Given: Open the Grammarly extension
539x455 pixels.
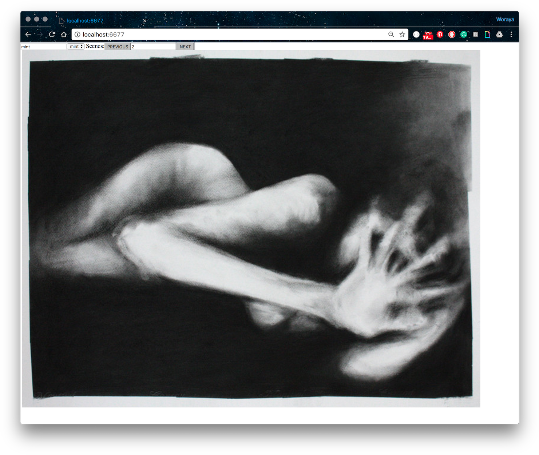Looking at the screenshot, I should click(464, 35).
